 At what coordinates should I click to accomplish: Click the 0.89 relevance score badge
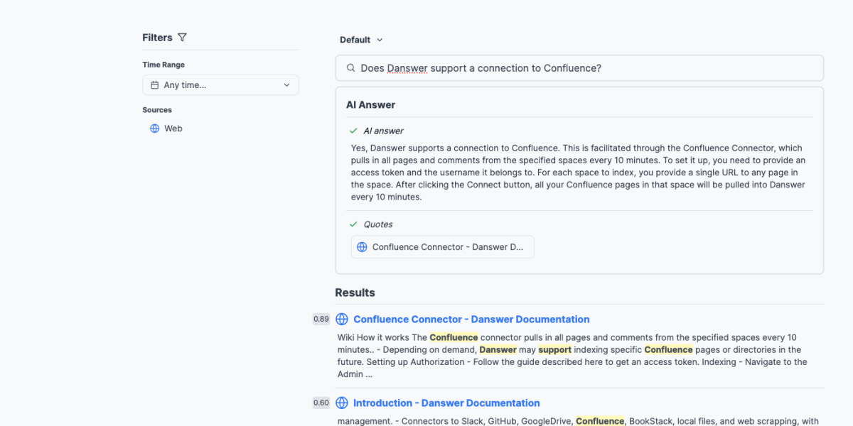pyautogui.click(x=321, y=319)
